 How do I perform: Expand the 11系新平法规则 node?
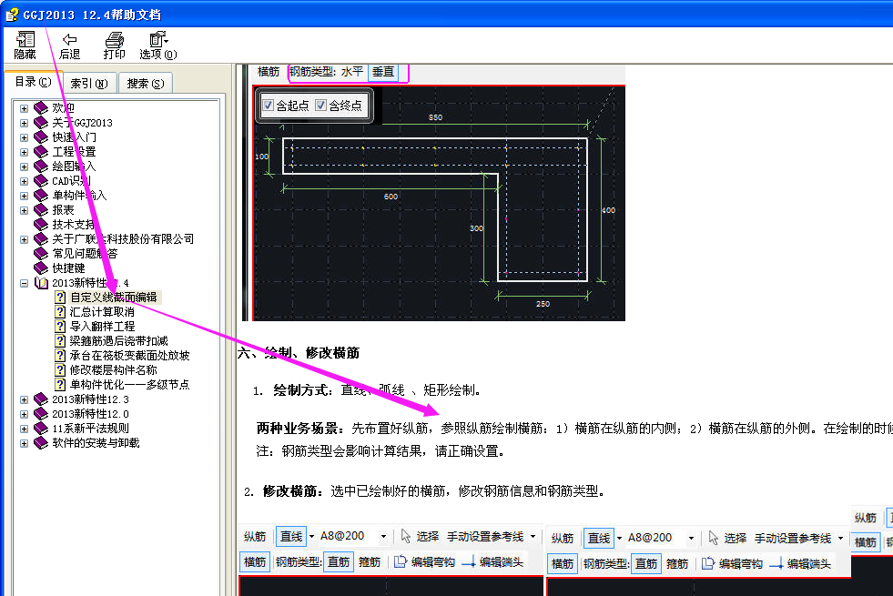tap(24, 429)
